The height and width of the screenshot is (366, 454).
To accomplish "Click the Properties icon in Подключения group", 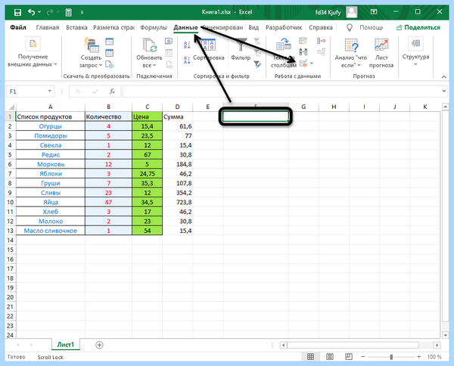I will click(169, 53).
